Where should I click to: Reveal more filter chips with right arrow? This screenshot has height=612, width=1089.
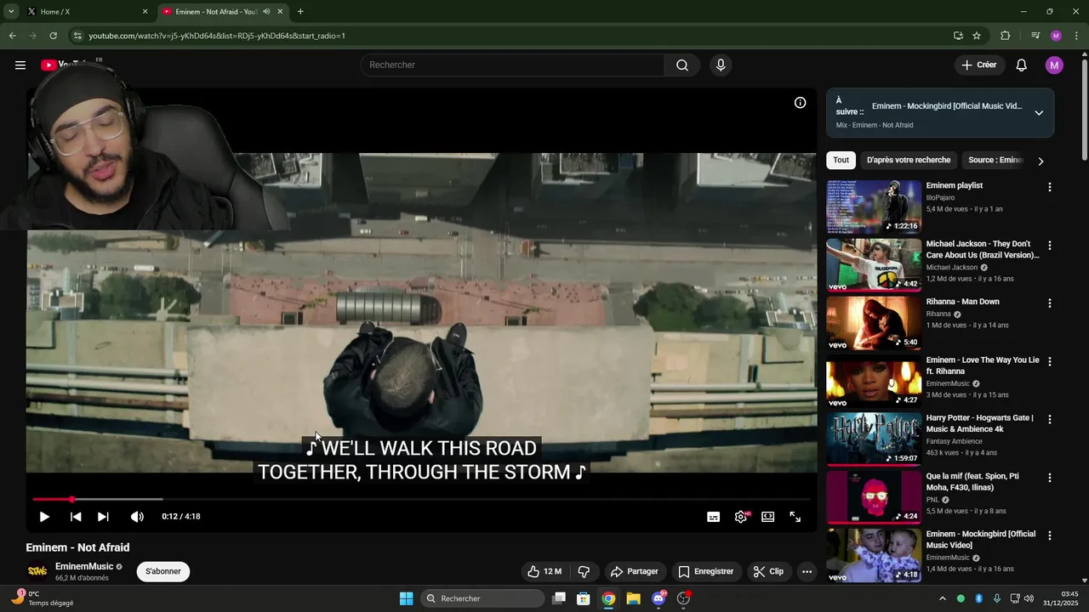[x=1041, y=161]
